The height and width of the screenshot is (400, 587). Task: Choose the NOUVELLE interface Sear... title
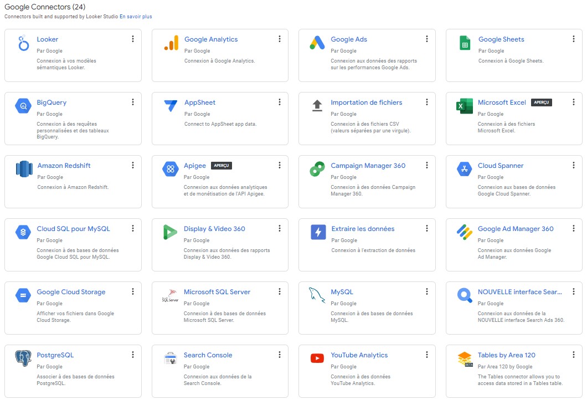(519, 292)
